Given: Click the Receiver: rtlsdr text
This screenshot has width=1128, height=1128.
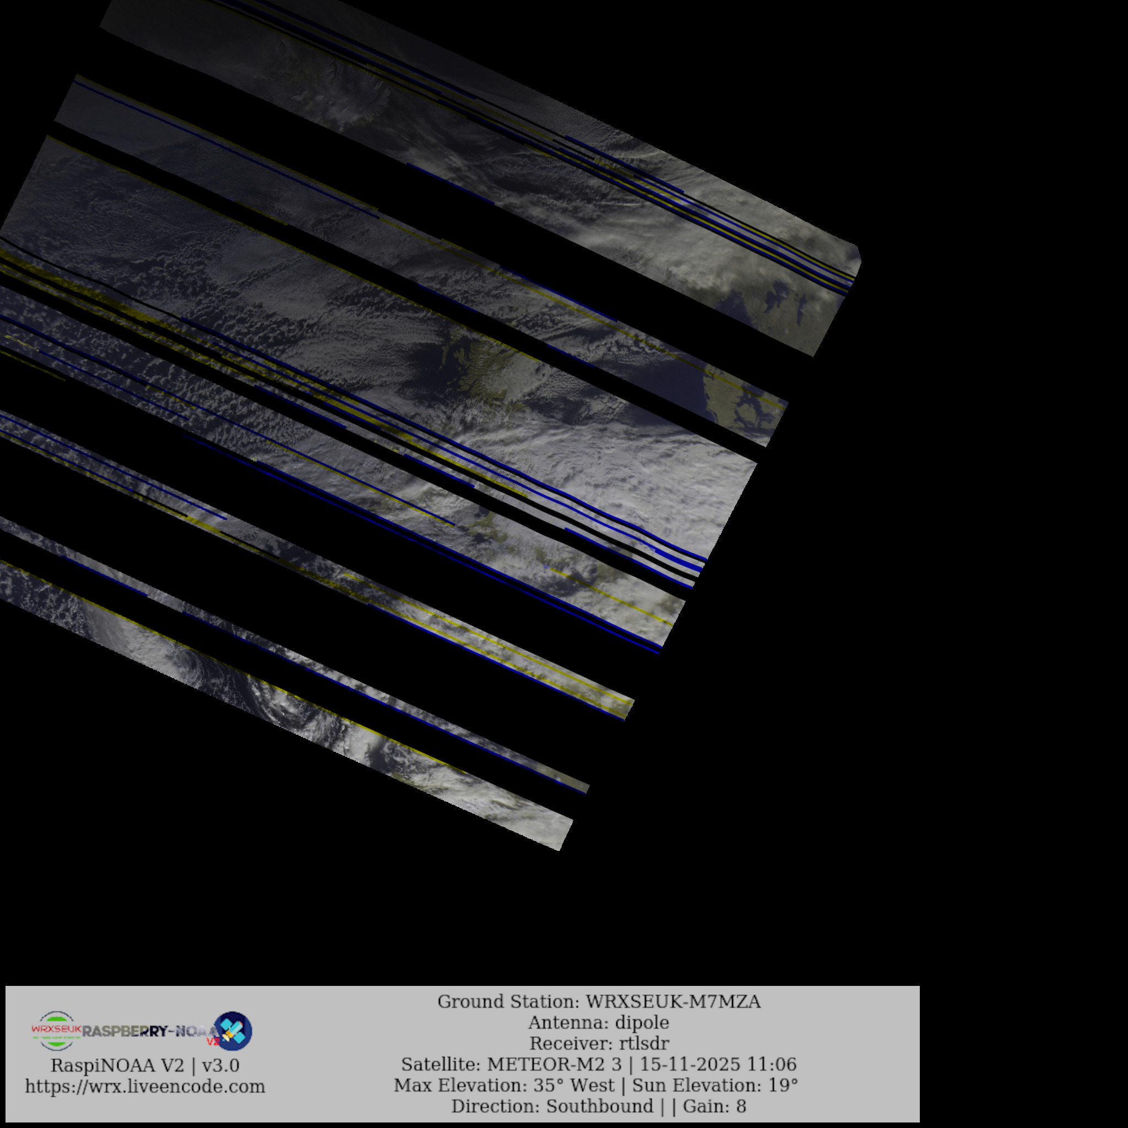Looking at the screenshot, I should point(599,1043).
